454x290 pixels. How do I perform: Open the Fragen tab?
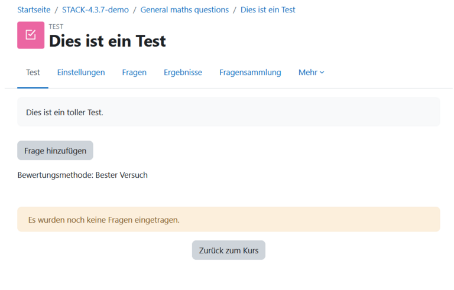(x=134, y=73)
